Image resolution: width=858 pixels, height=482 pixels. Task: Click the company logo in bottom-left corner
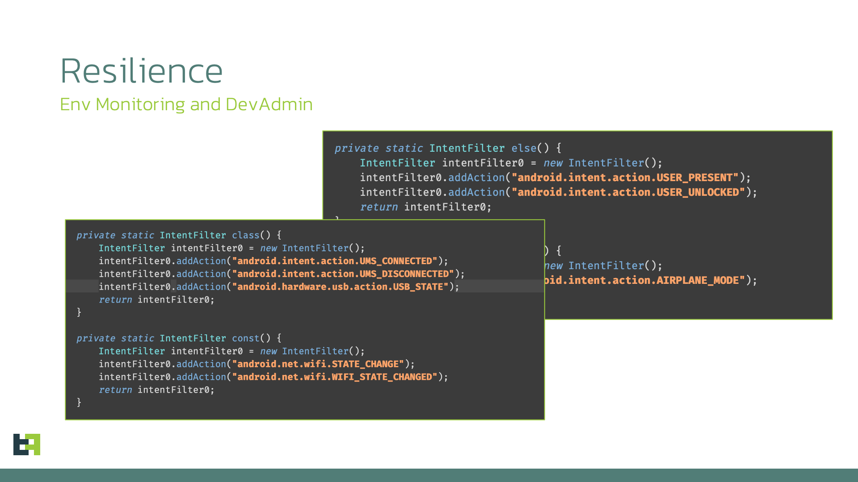click(27, 444)
